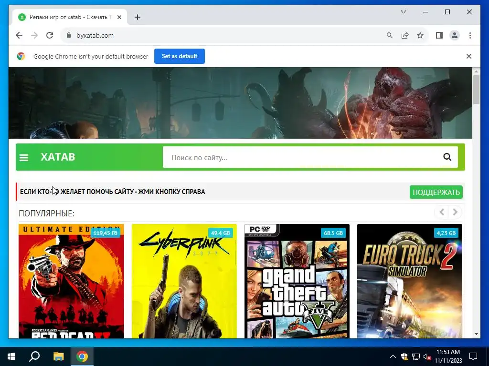Click the 68.5 GB size badge
The image size is (489, 366).
click(x=333, y=233)
